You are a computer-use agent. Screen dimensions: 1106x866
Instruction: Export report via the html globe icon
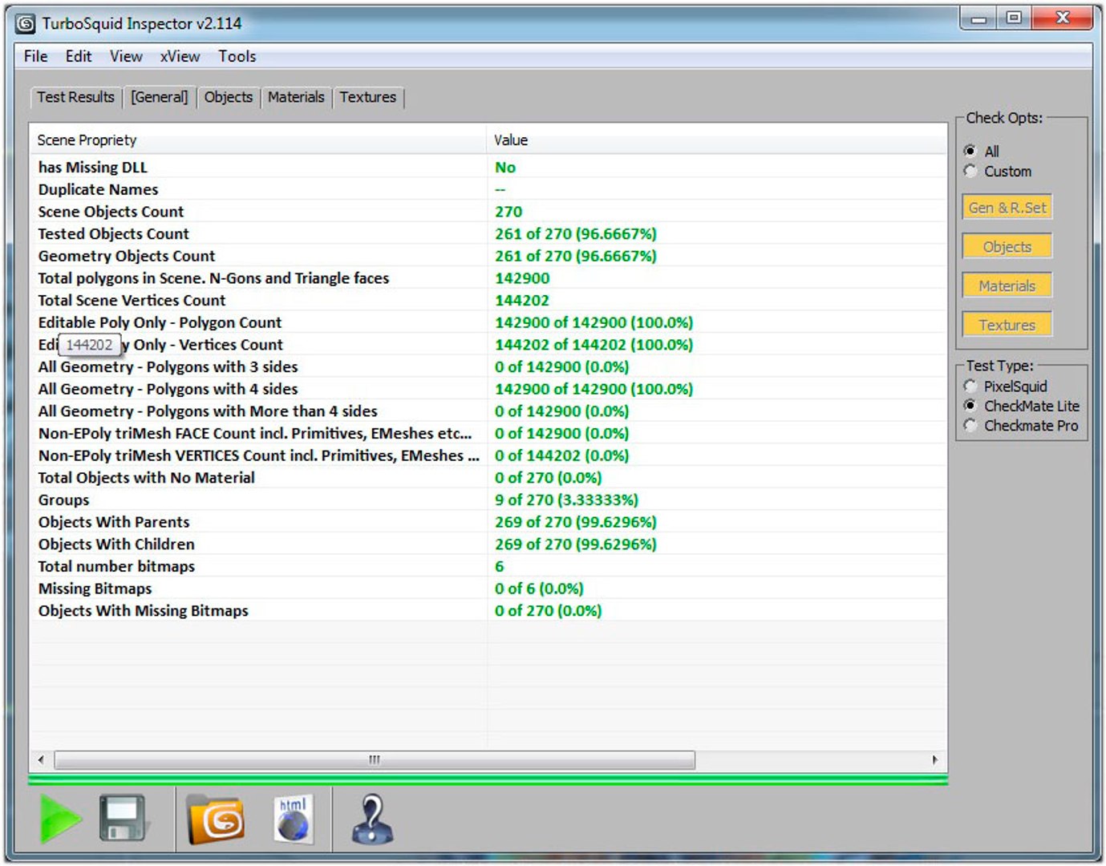click(x=294, y=819)
